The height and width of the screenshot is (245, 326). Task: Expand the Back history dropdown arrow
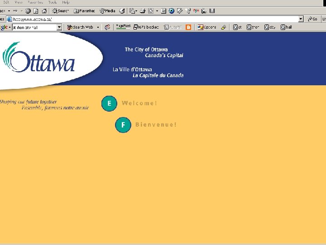(x=9, y=11)
